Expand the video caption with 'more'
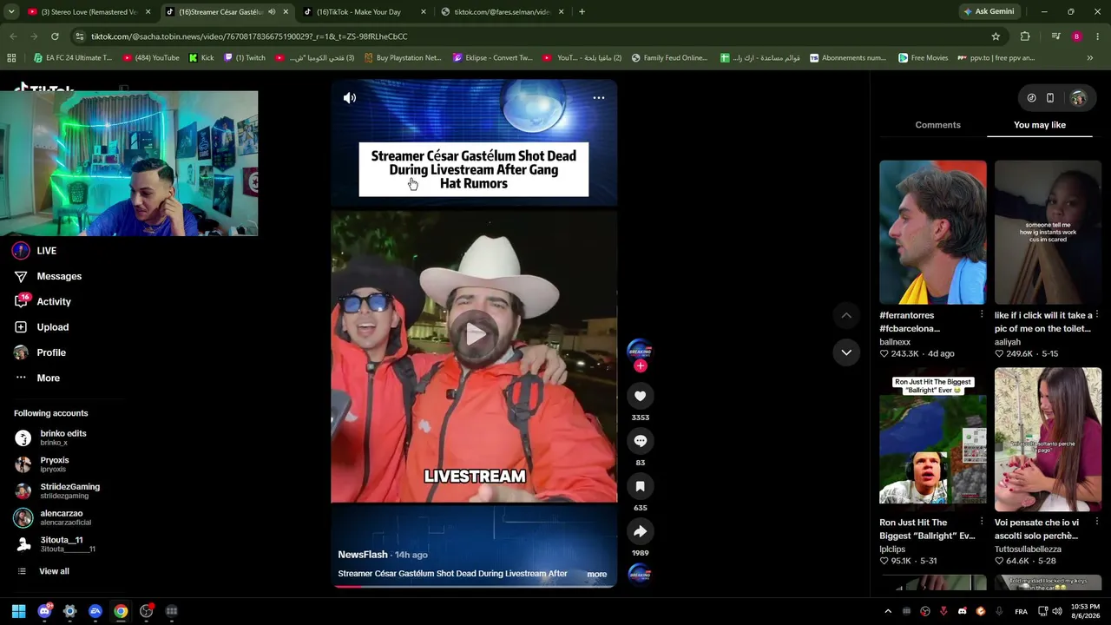 (x=596, y=574)
